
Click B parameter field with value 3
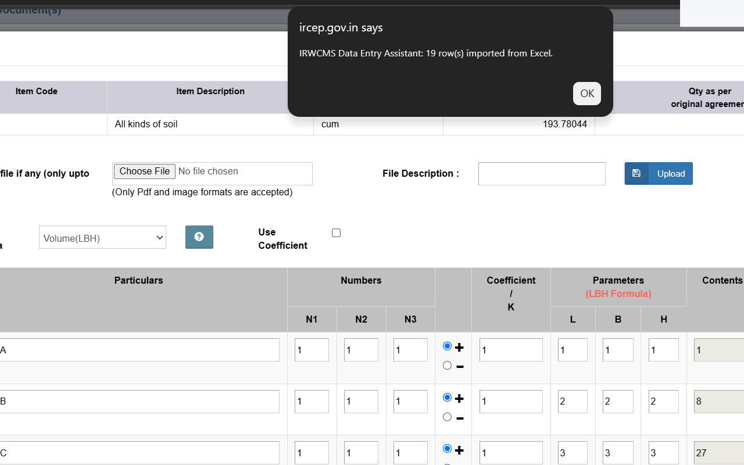618,453
